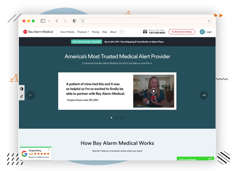
Task: Toggle the text size accessibility control
Action: point(22,96)
